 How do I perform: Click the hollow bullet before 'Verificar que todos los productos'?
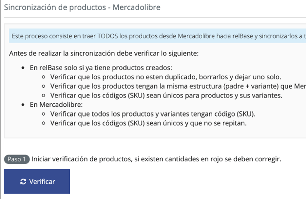pos(44,114)
